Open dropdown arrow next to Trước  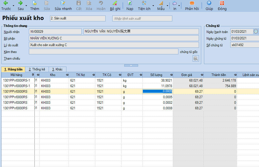(14, 6)
